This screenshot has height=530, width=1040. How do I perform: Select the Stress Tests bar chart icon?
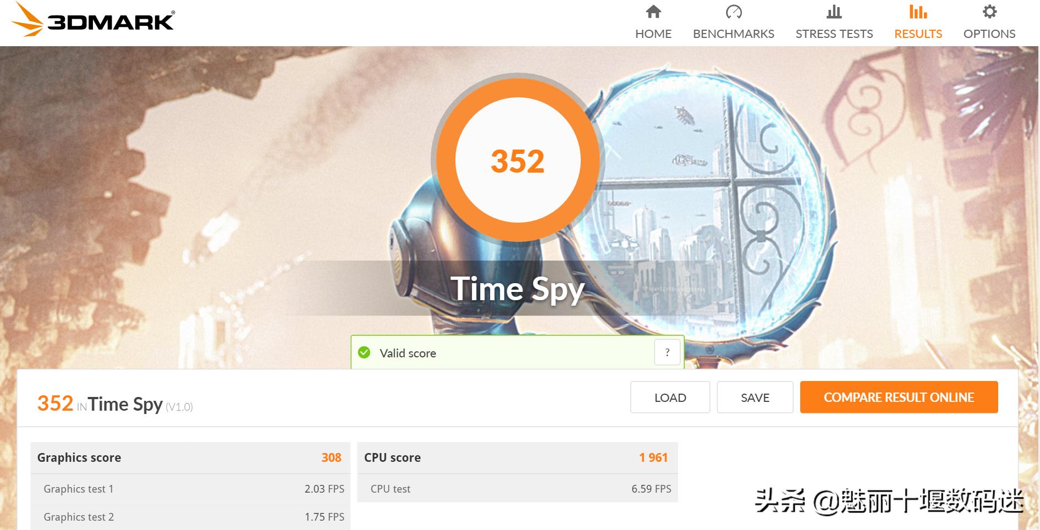coord(834,12)
